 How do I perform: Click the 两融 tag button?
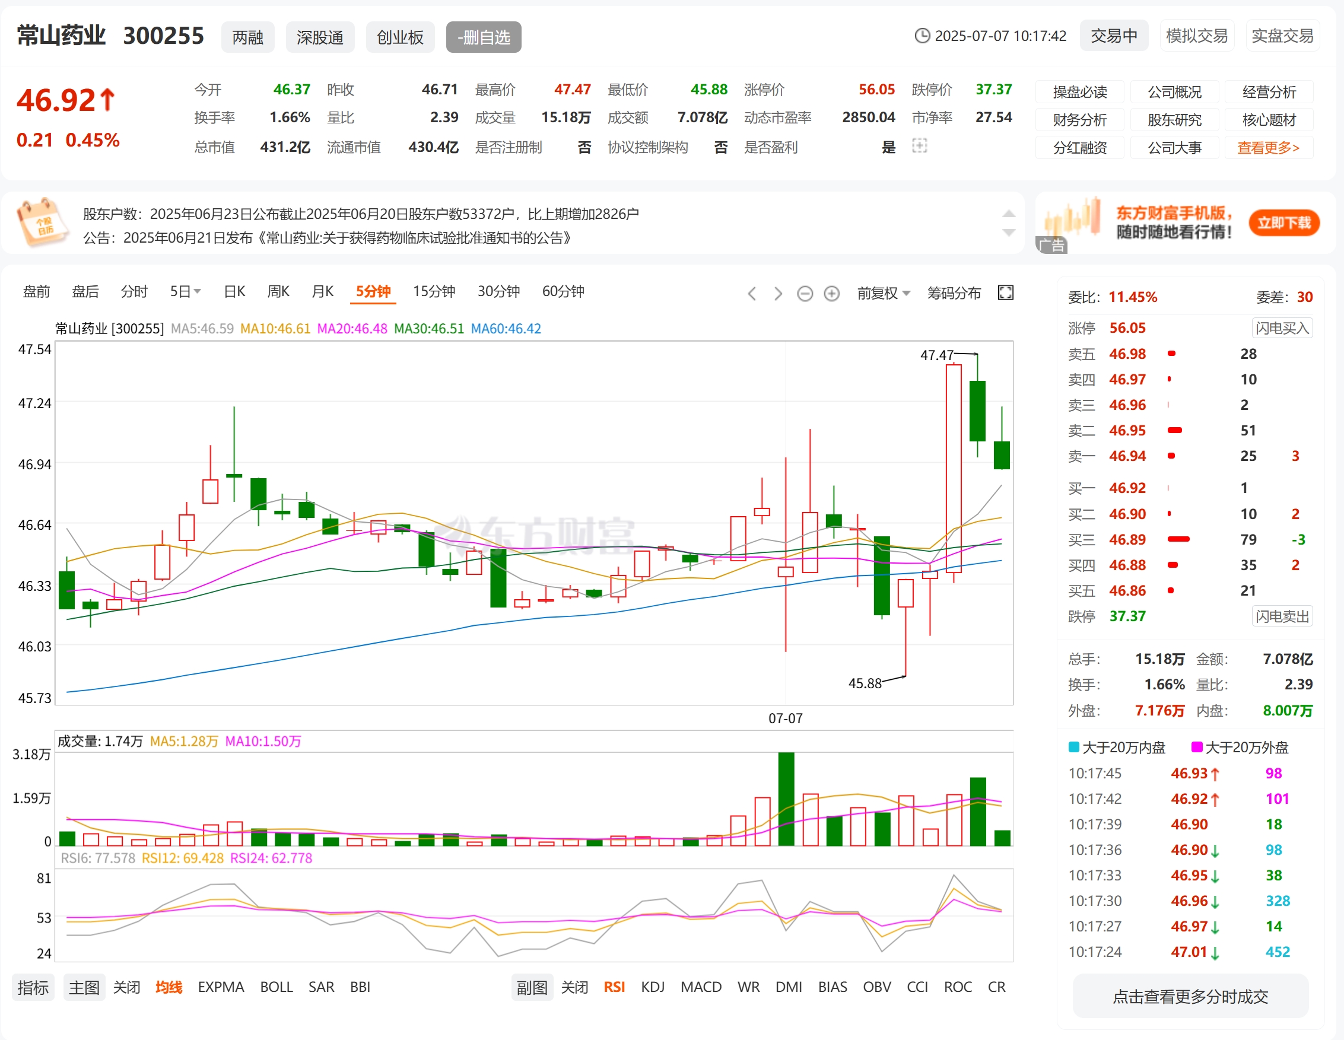248,37
